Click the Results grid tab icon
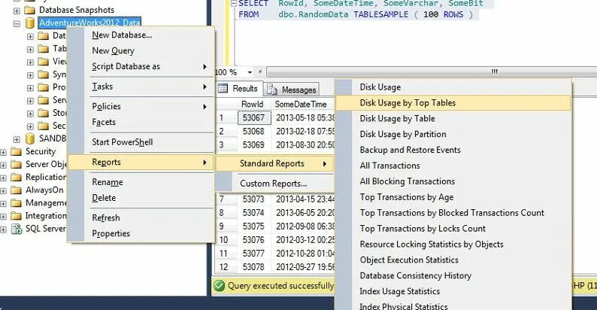Viewport: 597px width, 310px height. [x=223, y=89]
